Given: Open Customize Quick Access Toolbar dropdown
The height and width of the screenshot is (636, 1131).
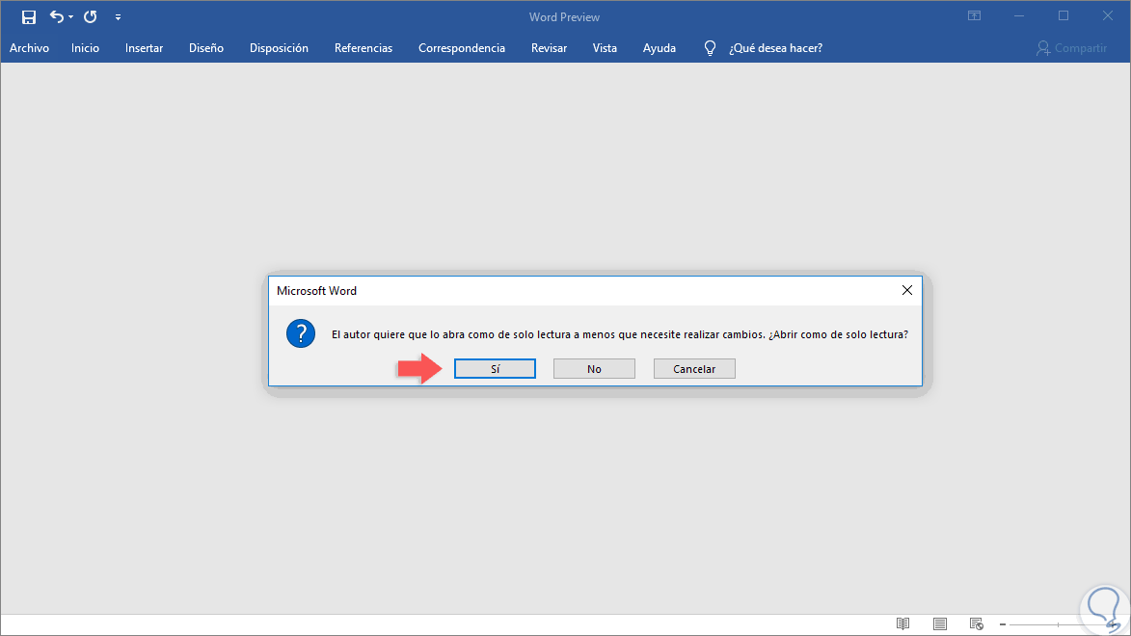Looking at the screenshot, I should tap(118, 16).
